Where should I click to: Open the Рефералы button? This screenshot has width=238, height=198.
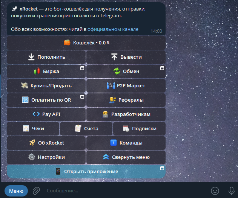pos(126,100)
